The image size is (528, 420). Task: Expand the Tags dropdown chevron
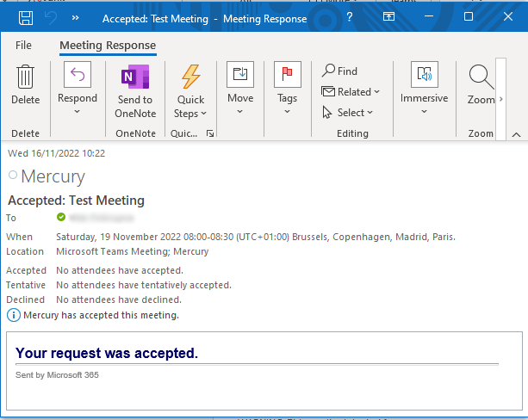click(x=287, y=111)
